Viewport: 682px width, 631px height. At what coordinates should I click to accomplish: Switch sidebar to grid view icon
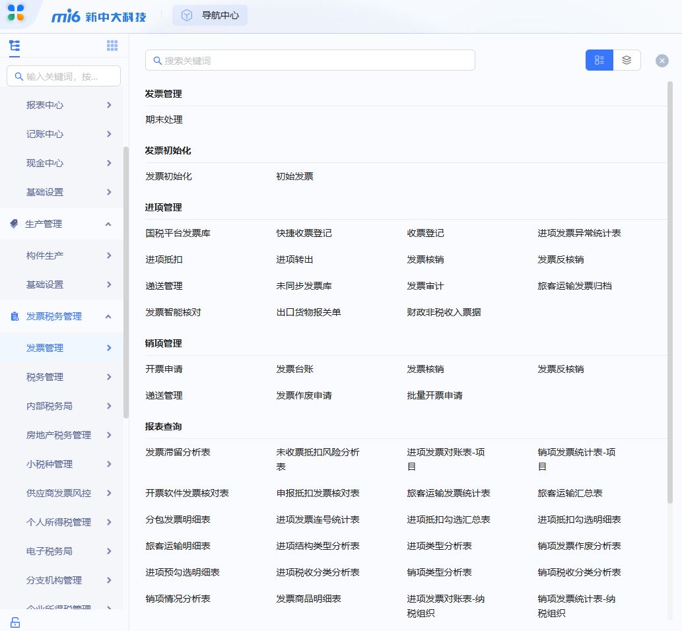click(x=112, y=46)
